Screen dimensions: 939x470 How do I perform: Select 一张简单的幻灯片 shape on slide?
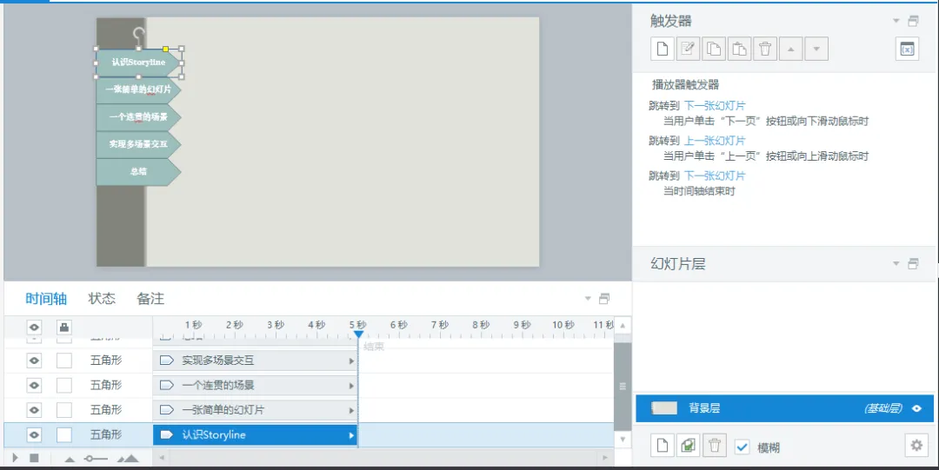click(138, 89)
